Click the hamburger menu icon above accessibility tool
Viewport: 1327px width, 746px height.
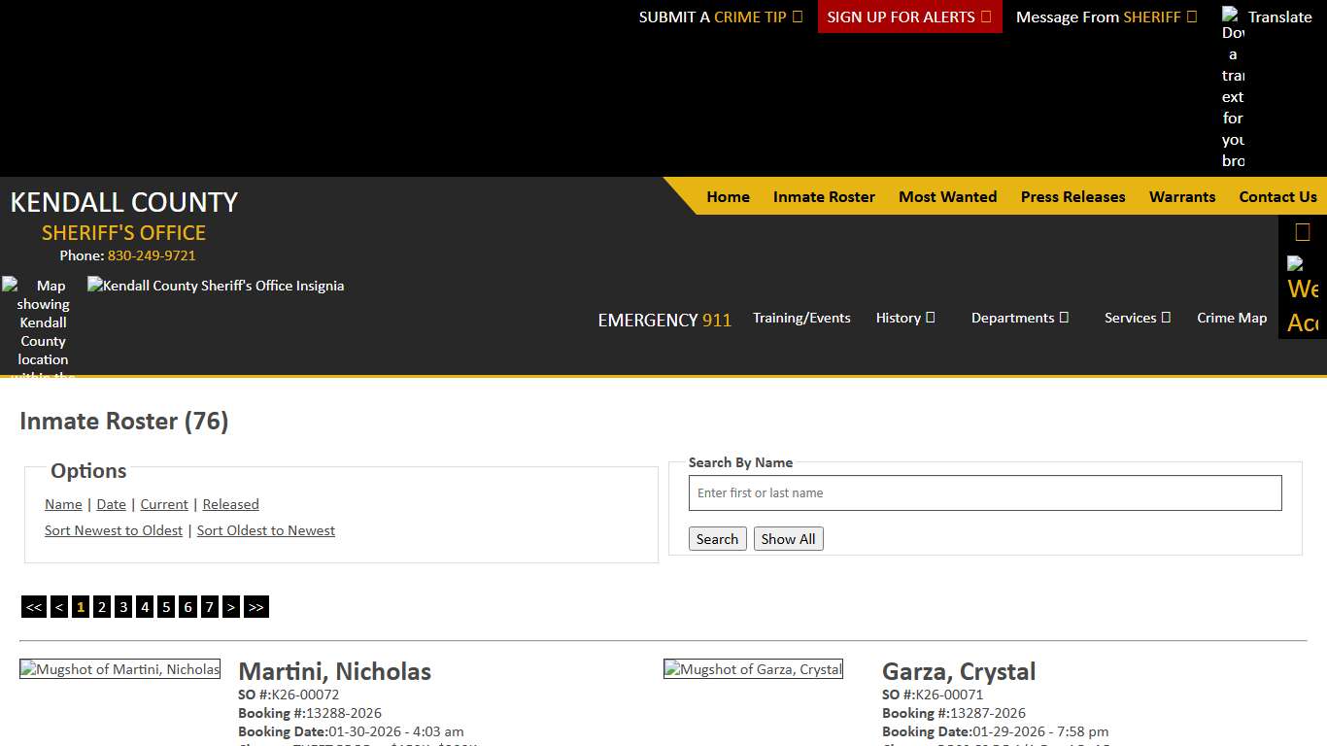1302,231
